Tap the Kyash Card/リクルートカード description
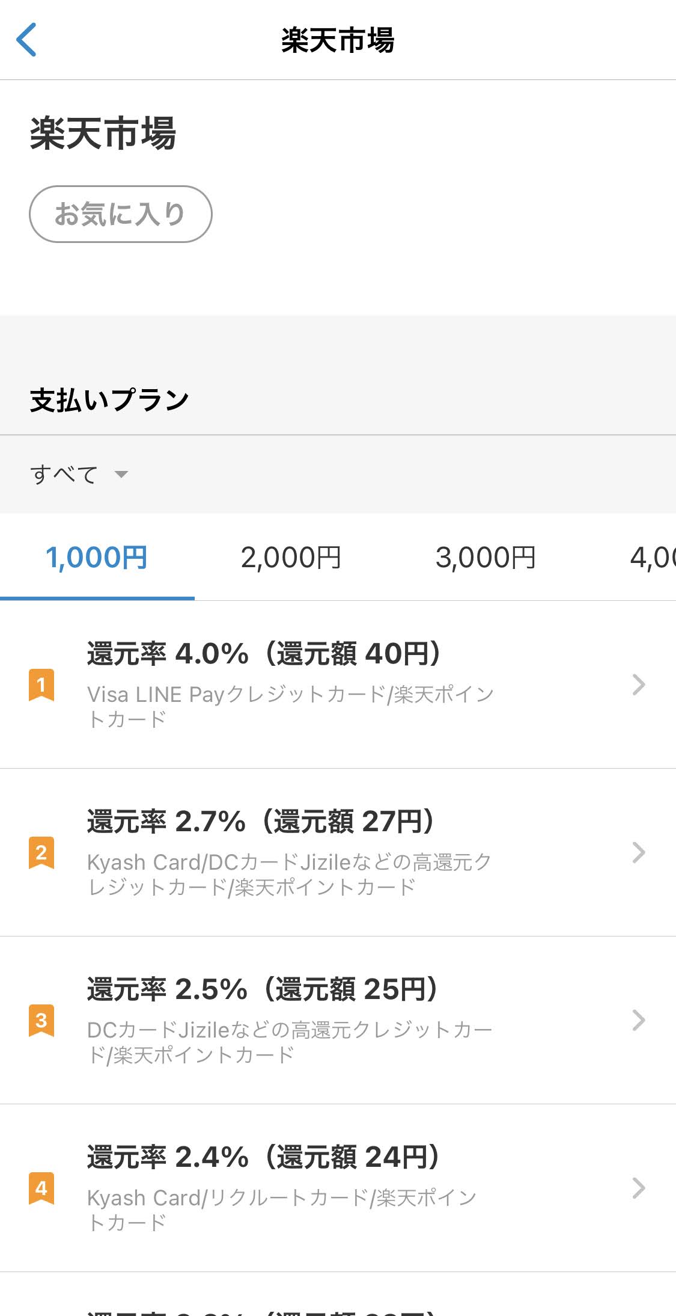676x1316 pixels. [x=281, y=1210]
